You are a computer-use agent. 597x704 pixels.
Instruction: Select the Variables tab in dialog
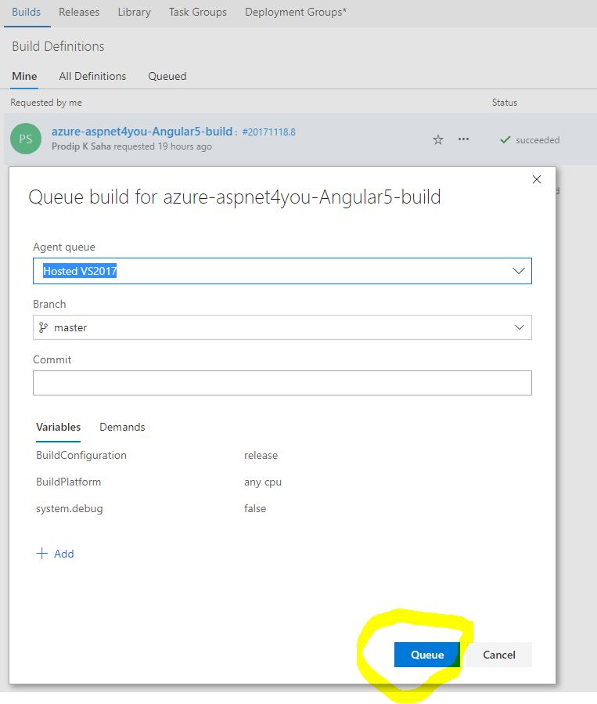point(59,427)
